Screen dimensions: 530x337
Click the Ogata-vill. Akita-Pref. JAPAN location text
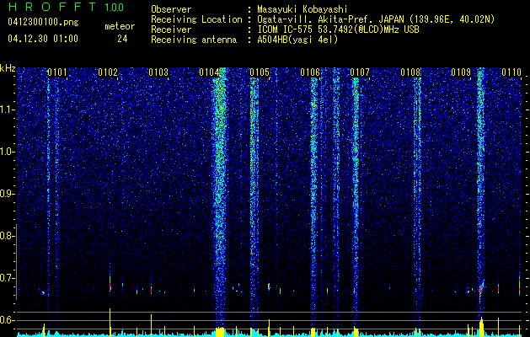click(x=376, y=19)
